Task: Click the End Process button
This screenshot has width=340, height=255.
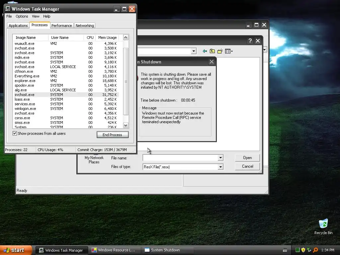Action: point(113,135)
